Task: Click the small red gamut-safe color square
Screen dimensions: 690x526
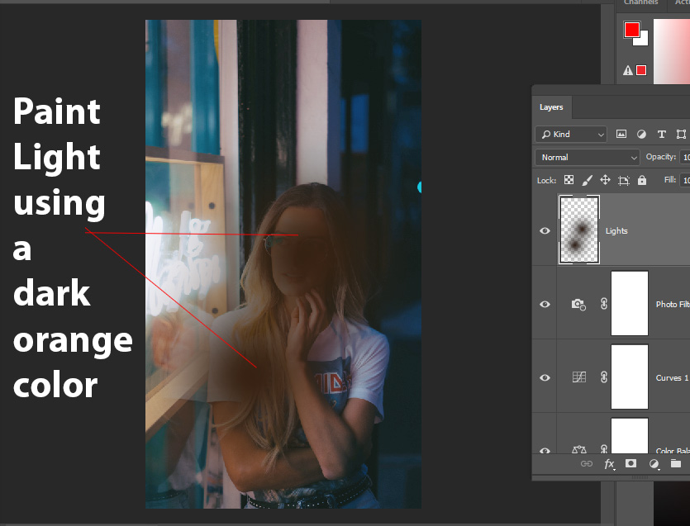Action: pyautogui.click(x=641, y=70)
